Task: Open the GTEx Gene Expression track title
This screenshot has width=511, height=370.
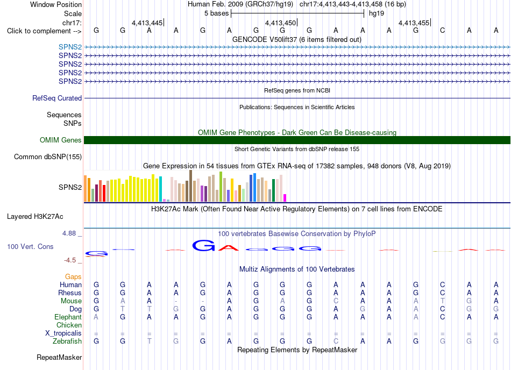Action: click(297, 166)
